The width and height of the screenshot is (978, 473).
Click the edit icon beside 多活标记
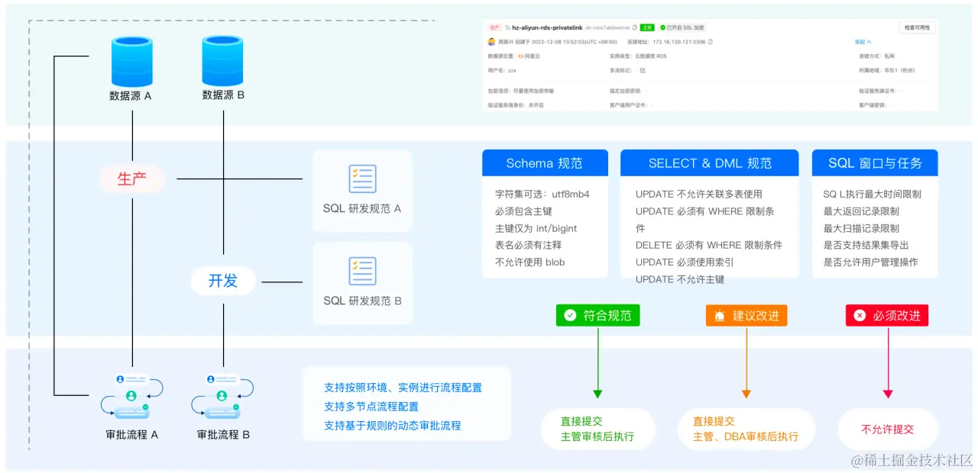[643, 70]
